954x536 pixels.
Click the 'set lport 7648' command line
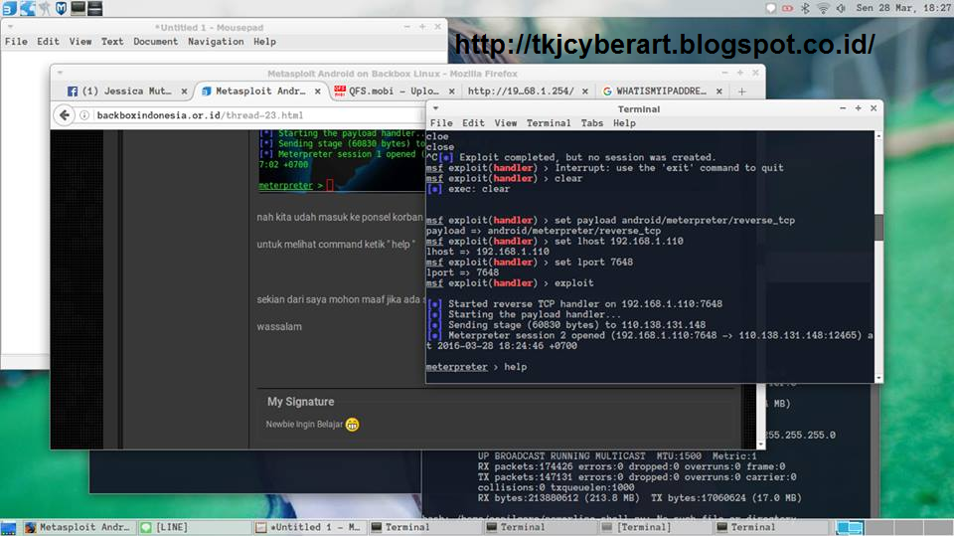point(530,263)
